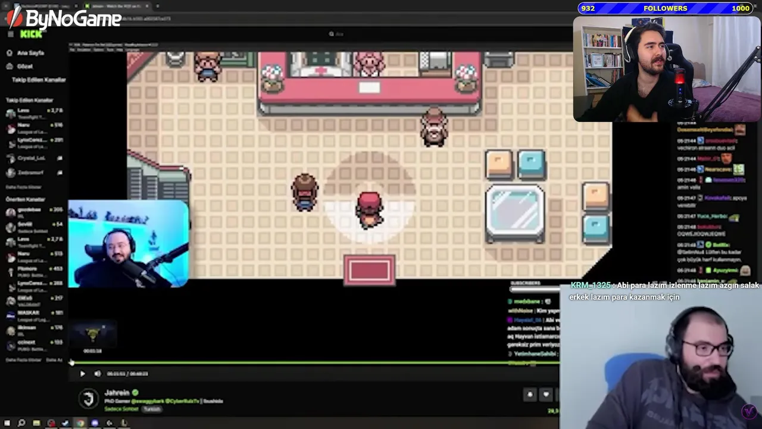The image size is (762, 429).
Task: Open File Explorer from the taskbar
Action: click(x=36, y=423)
